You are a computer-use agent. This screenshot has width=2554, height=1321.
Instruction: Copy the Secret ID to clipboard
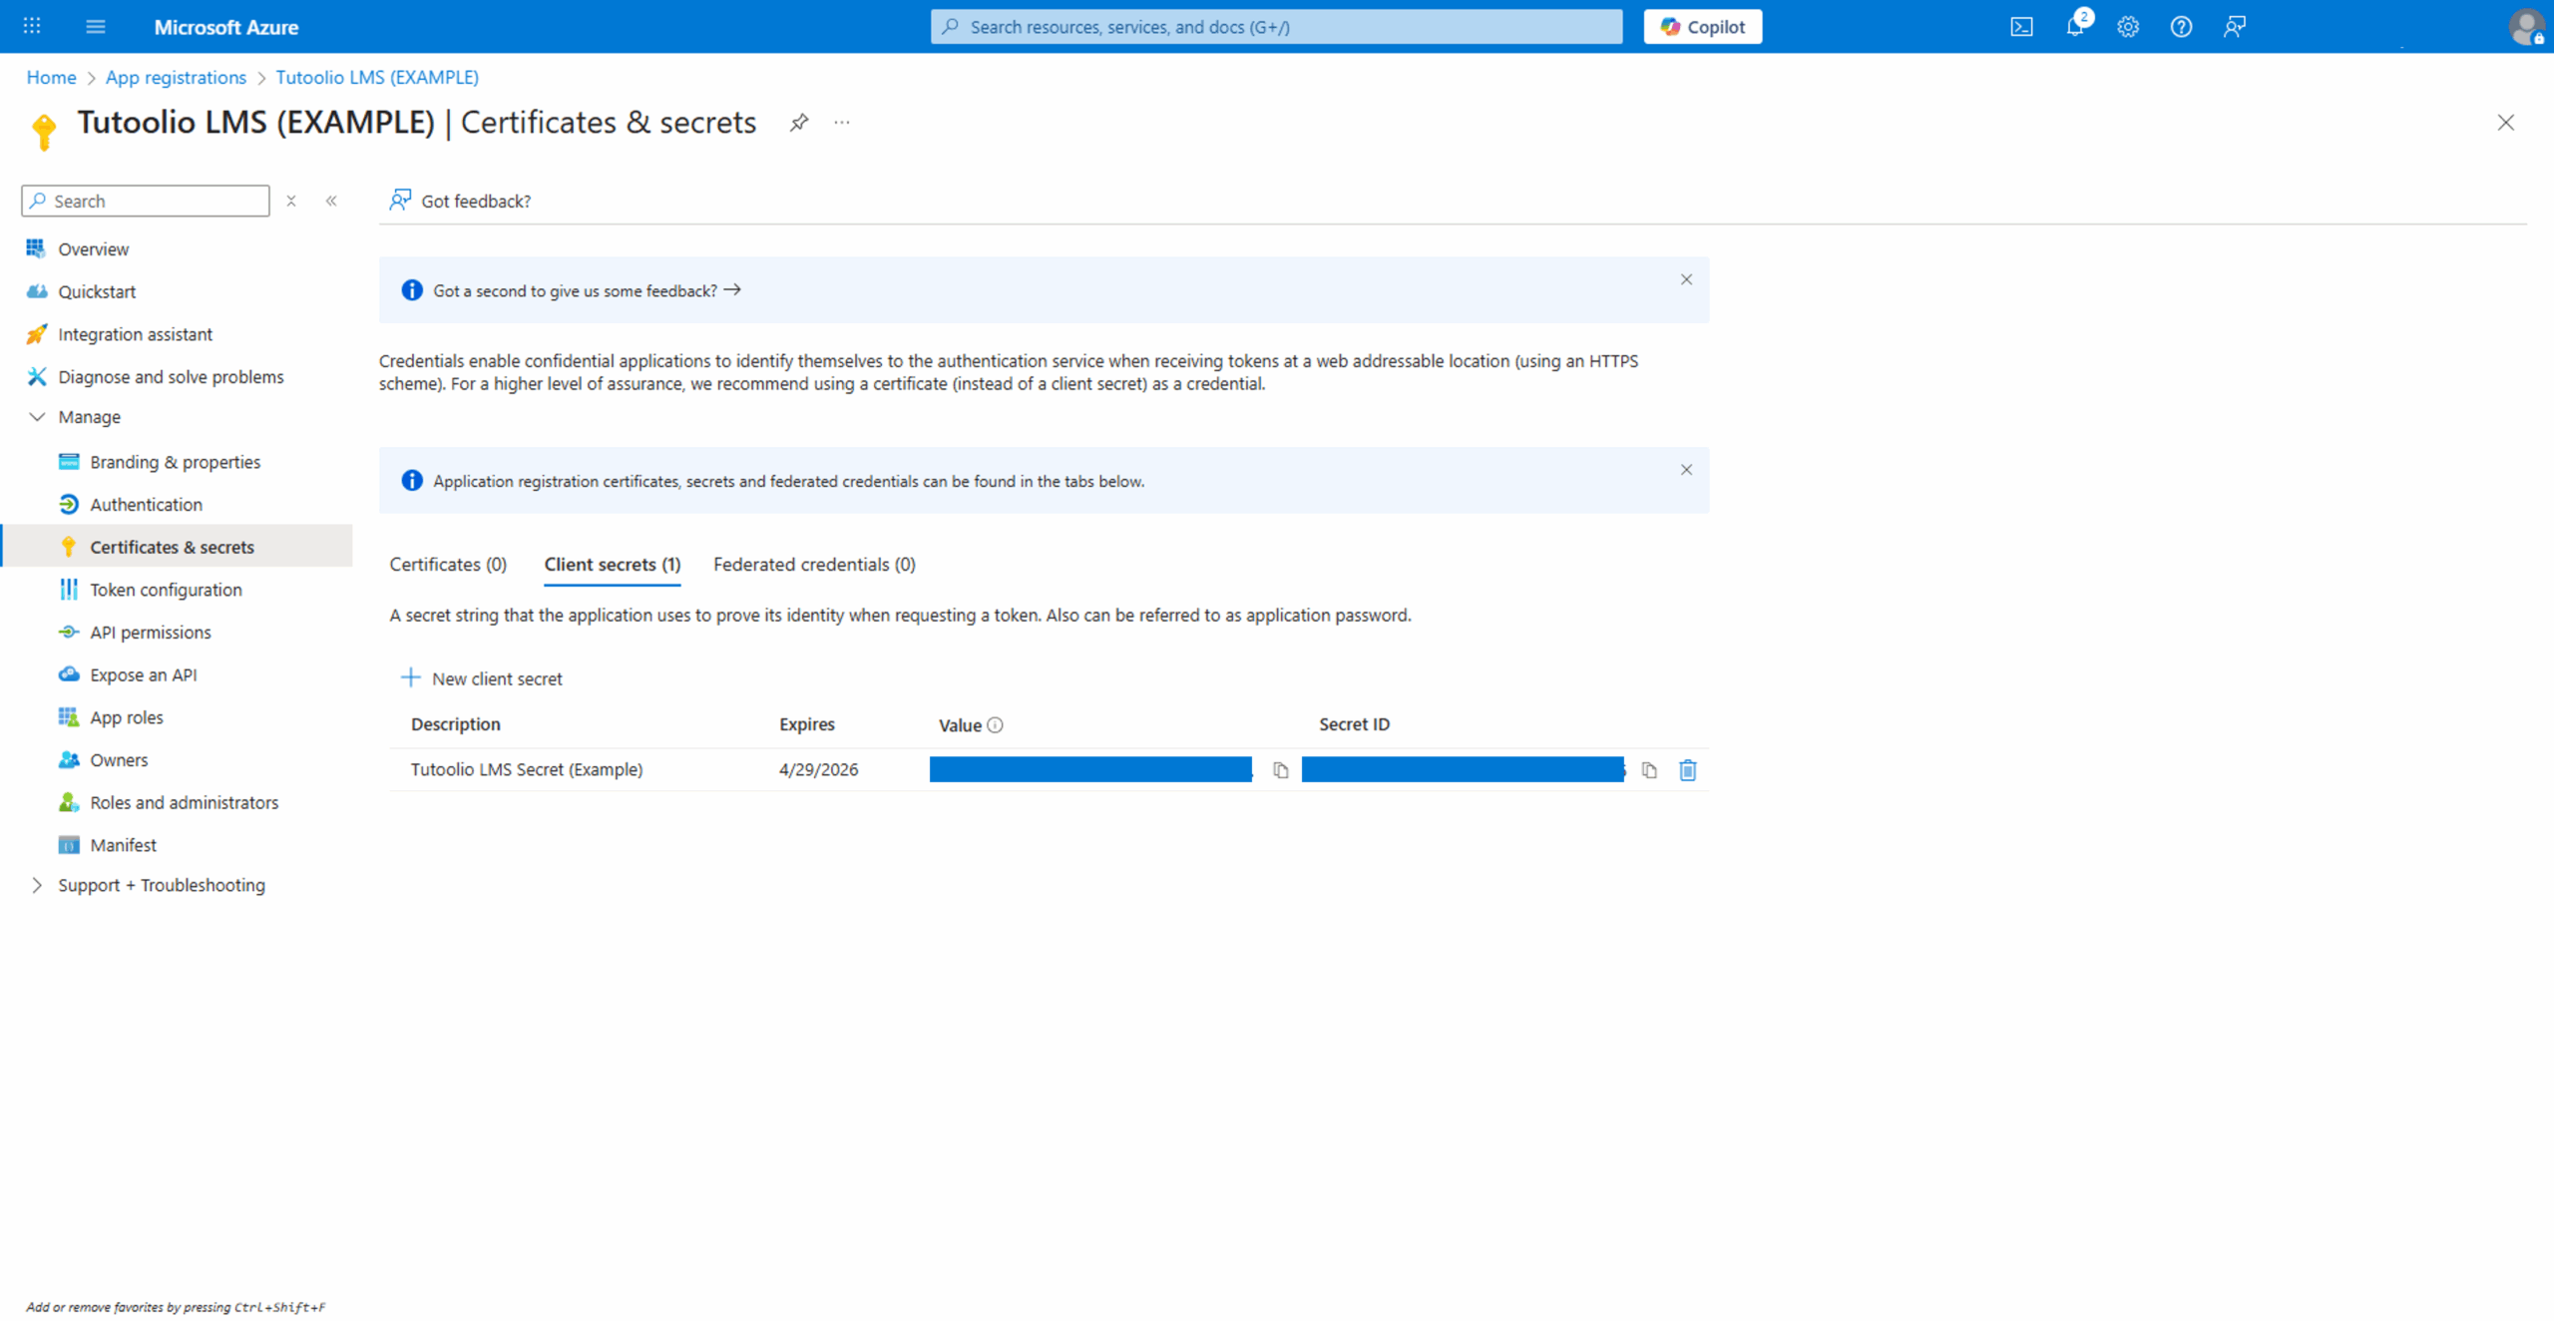[1649, 770]
